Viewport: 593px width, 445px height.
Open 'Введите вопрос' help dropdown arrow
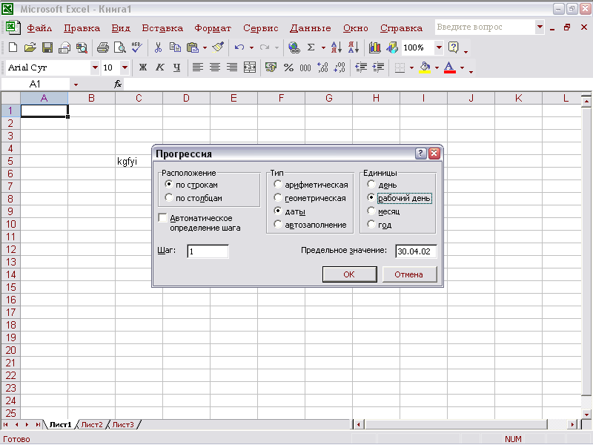[540, 27]
